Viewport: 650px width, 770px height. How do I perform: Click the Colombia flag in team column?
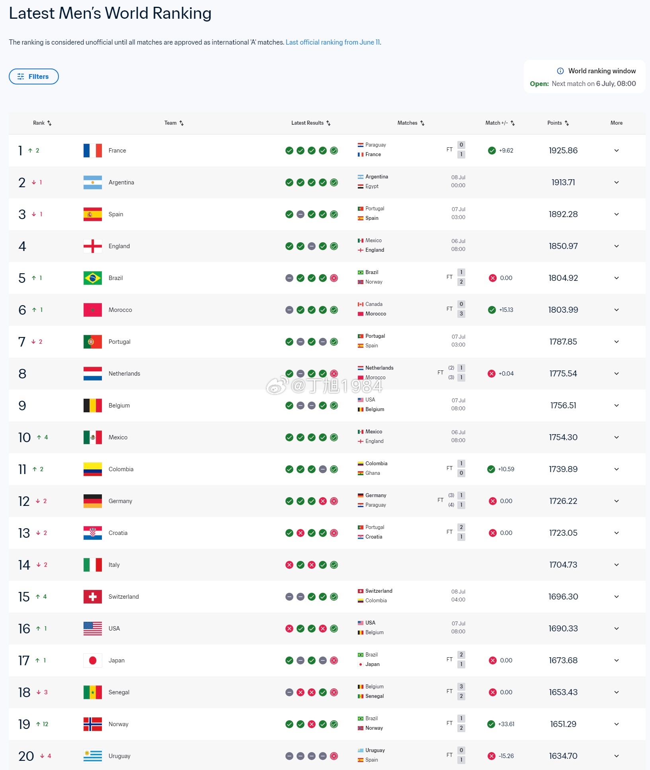pos(93,469)
